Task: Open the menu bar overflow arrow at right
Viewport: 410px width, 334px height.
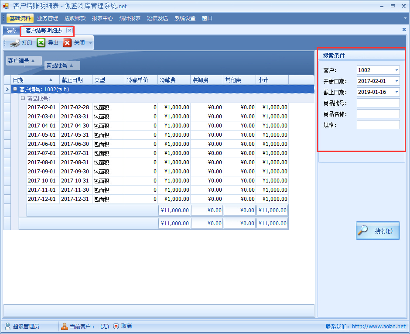Action: 405,18
